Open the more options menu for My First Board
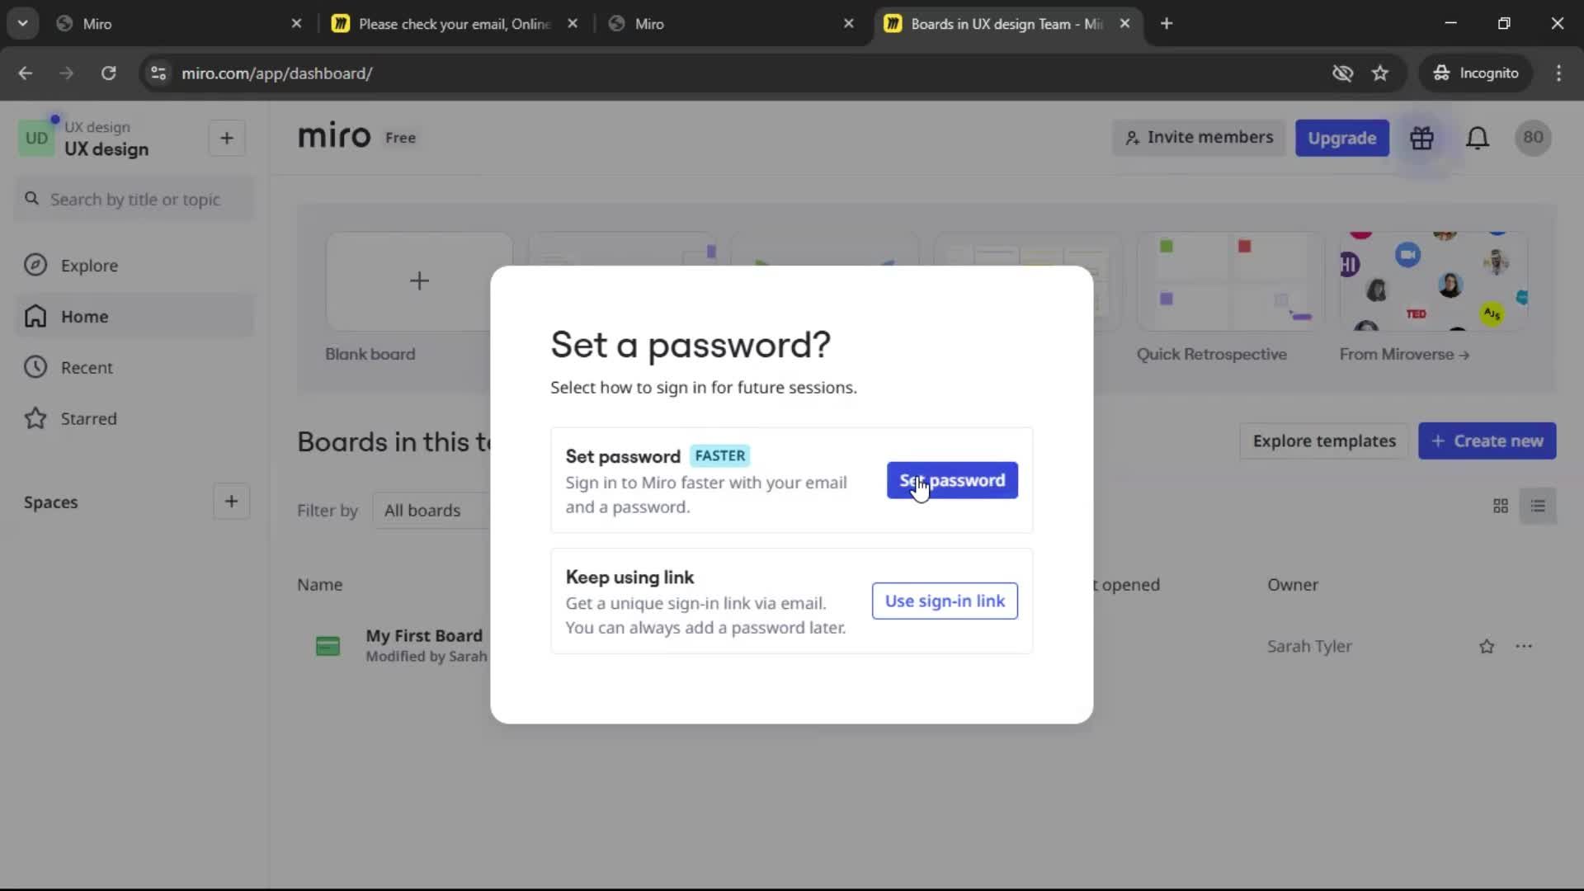 coord(1524,647)
